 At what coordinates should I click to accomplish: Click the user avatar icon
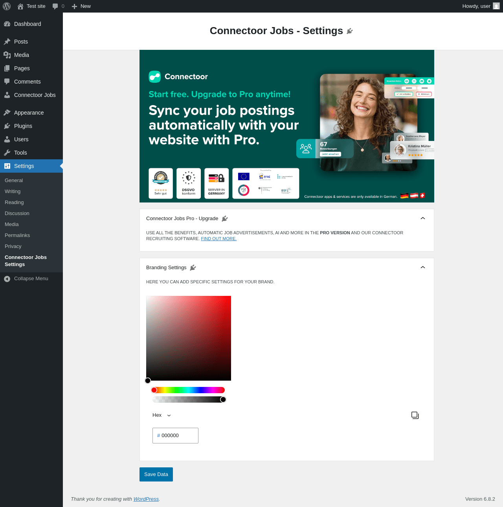pos(496,6)
